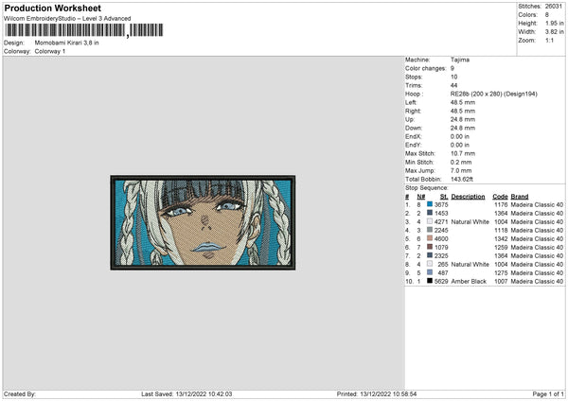
Task: Click Printed timestamp '13/12/2022 10:58:54'
Action: (x=388, y=394)
